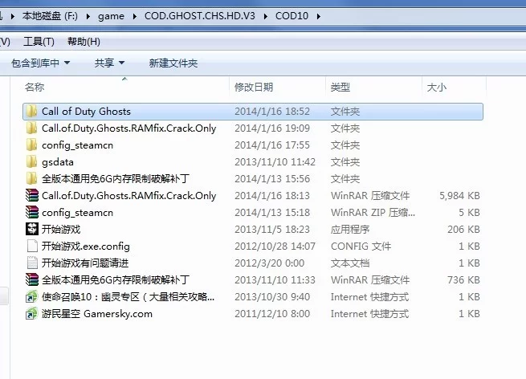Select the RAMfix.Crack.Only WinRAR file name
This screenshot has width=526, height=379.
point(128,196)
